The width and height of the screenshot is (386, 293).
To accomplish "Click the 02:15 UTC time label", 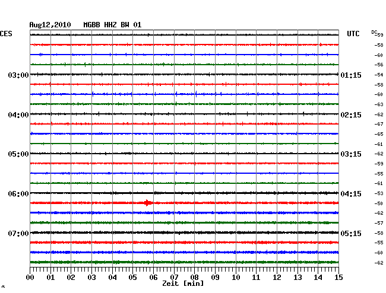I will 351,115.
